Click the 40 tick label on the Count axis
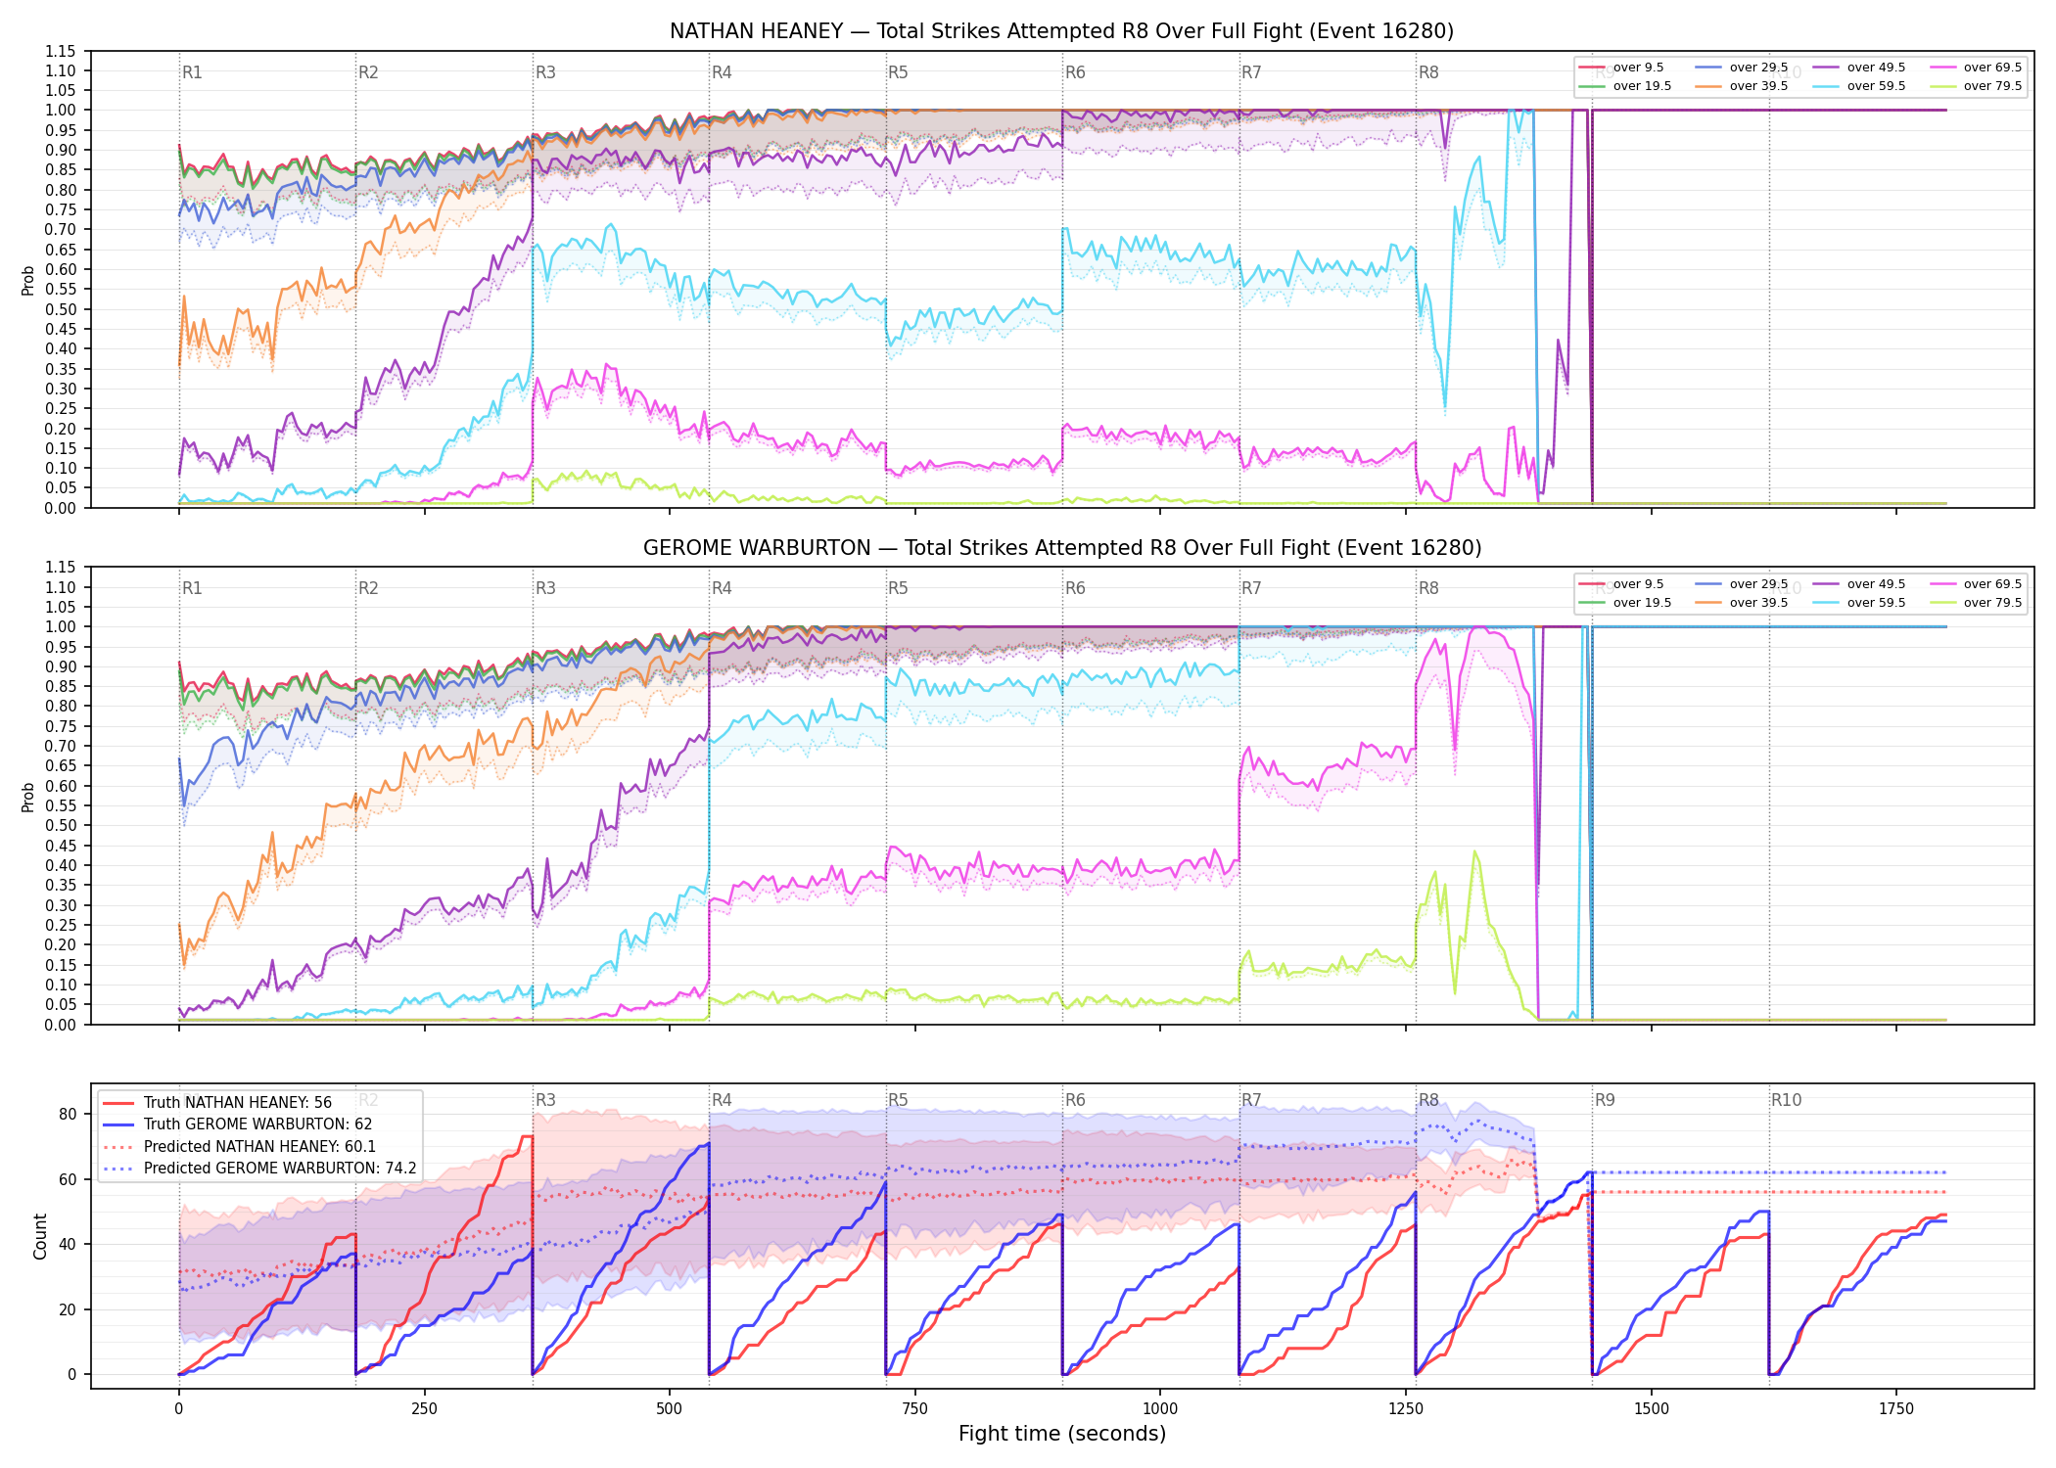The height and width of the screenshot is (1468, 2056). click(x=68, y=1244)
